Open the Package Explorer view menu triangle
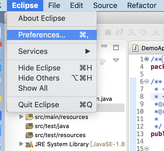 pyautogui.click(x=116, y=60)
